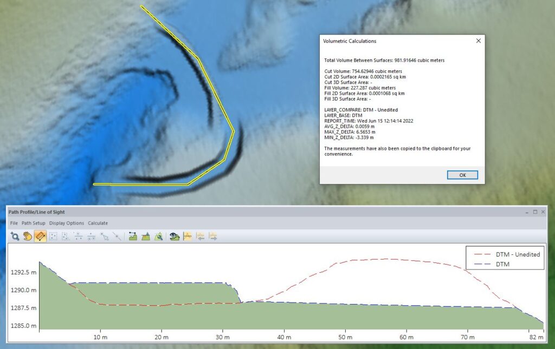Click the eye view-shed terrain icon
The width and height of the screenshot is (555, 349).
point(175,236)
